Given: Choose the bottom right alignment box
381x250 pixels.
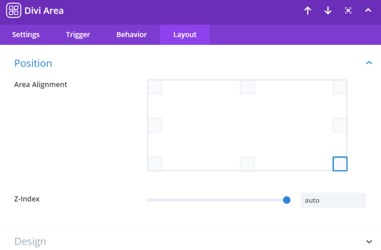Looking at the screenshot, I should [x=340, y=164].
